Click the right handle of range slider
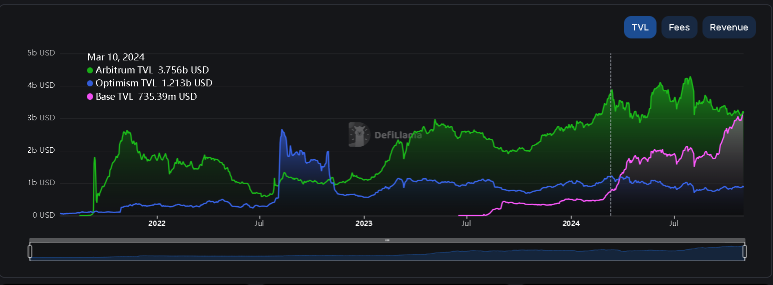The image size is (773, 285). click(744, 251)
